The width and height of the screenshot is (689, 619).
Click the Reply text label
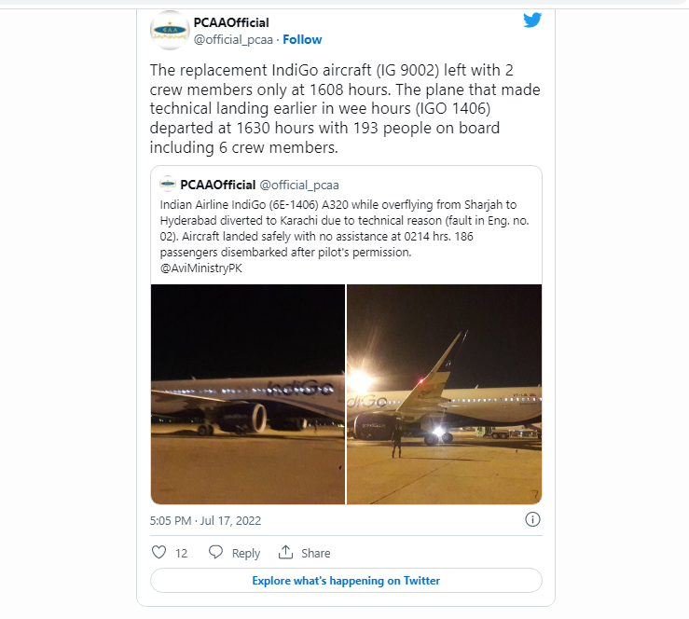point(246,553)
